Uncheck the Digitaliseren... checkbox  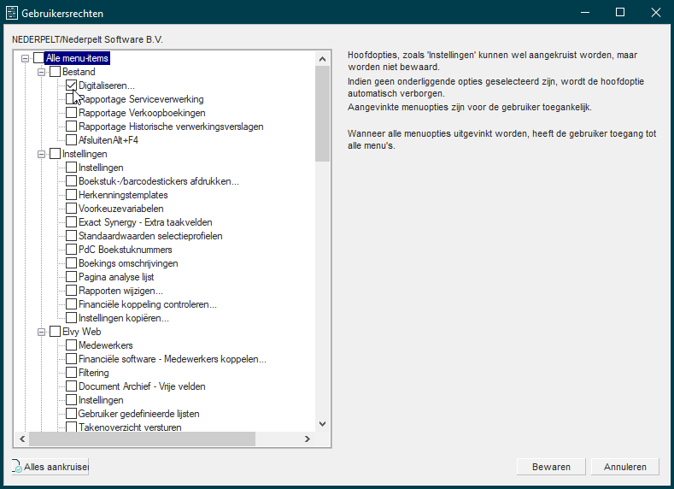(x=72, y=85)
